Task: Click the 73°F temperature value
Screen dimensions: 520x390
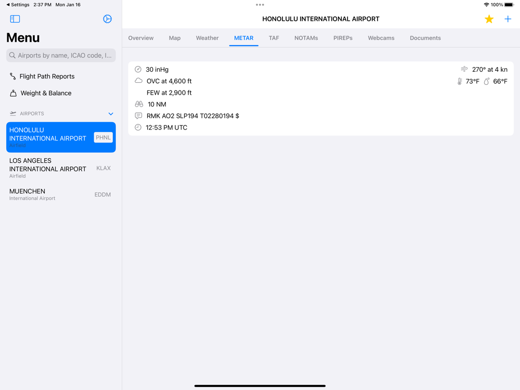Action: pos(472,81)
